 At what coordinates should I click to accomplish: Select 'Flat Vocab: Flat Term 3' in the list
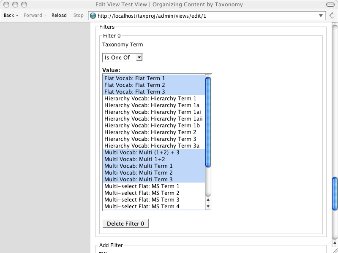tap(154, 92)
